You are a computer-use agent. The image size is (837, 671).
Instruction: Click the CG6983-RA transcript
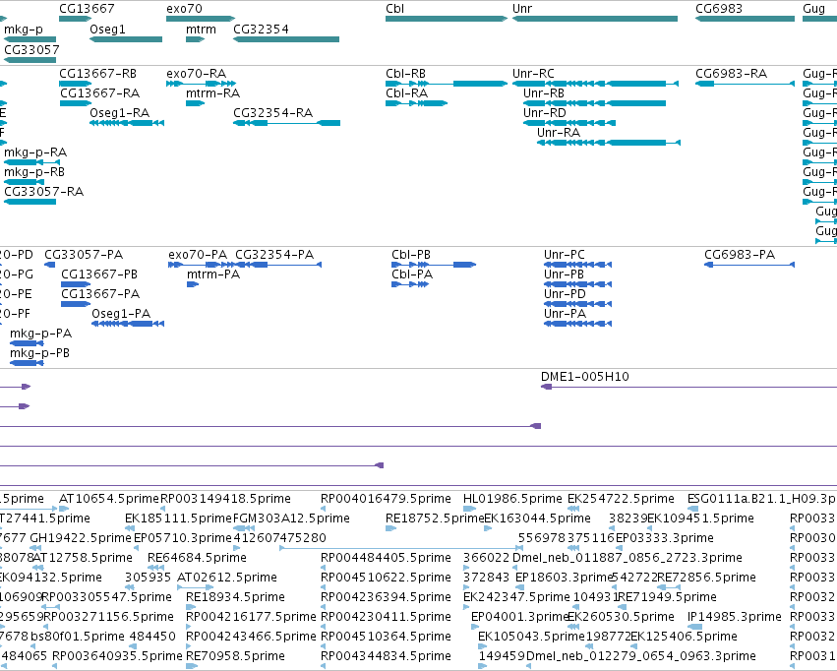[746, 84]
